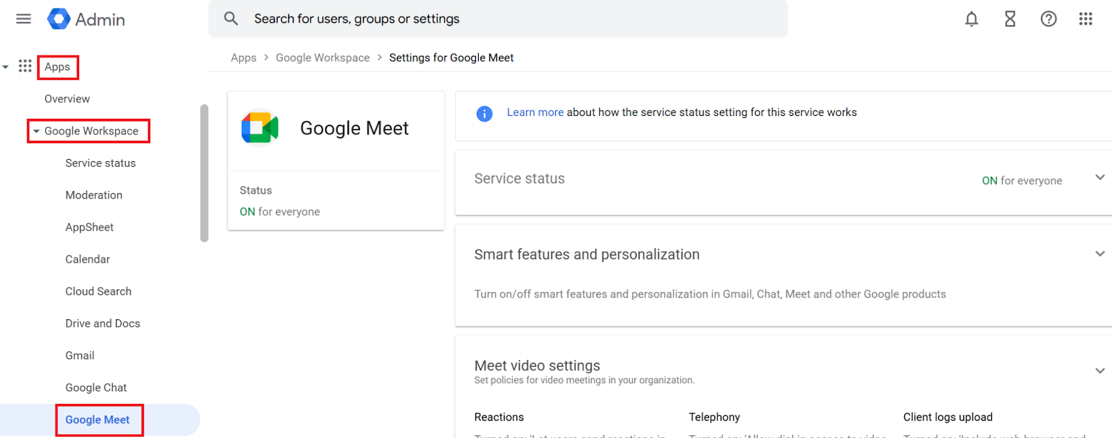Click the Smart features description text
Screen dimensions: 1112x438
710,294
